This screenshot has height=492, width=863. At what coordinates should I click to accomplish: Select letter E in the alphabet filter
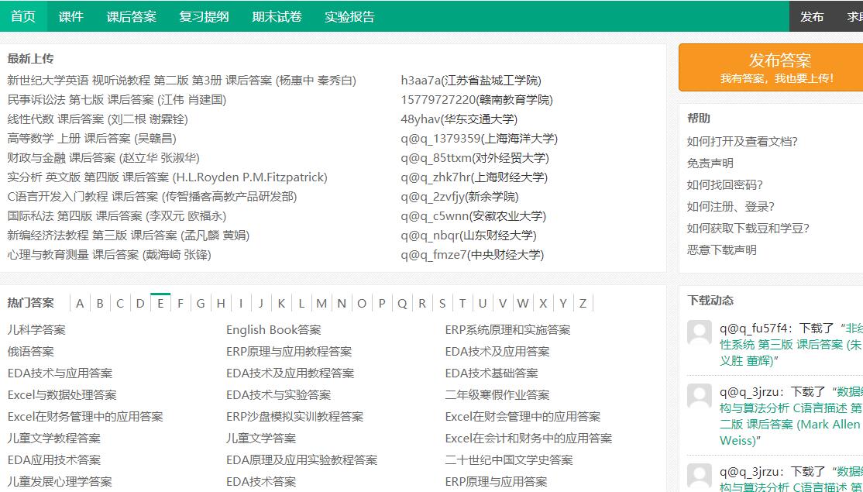(160, 304)
